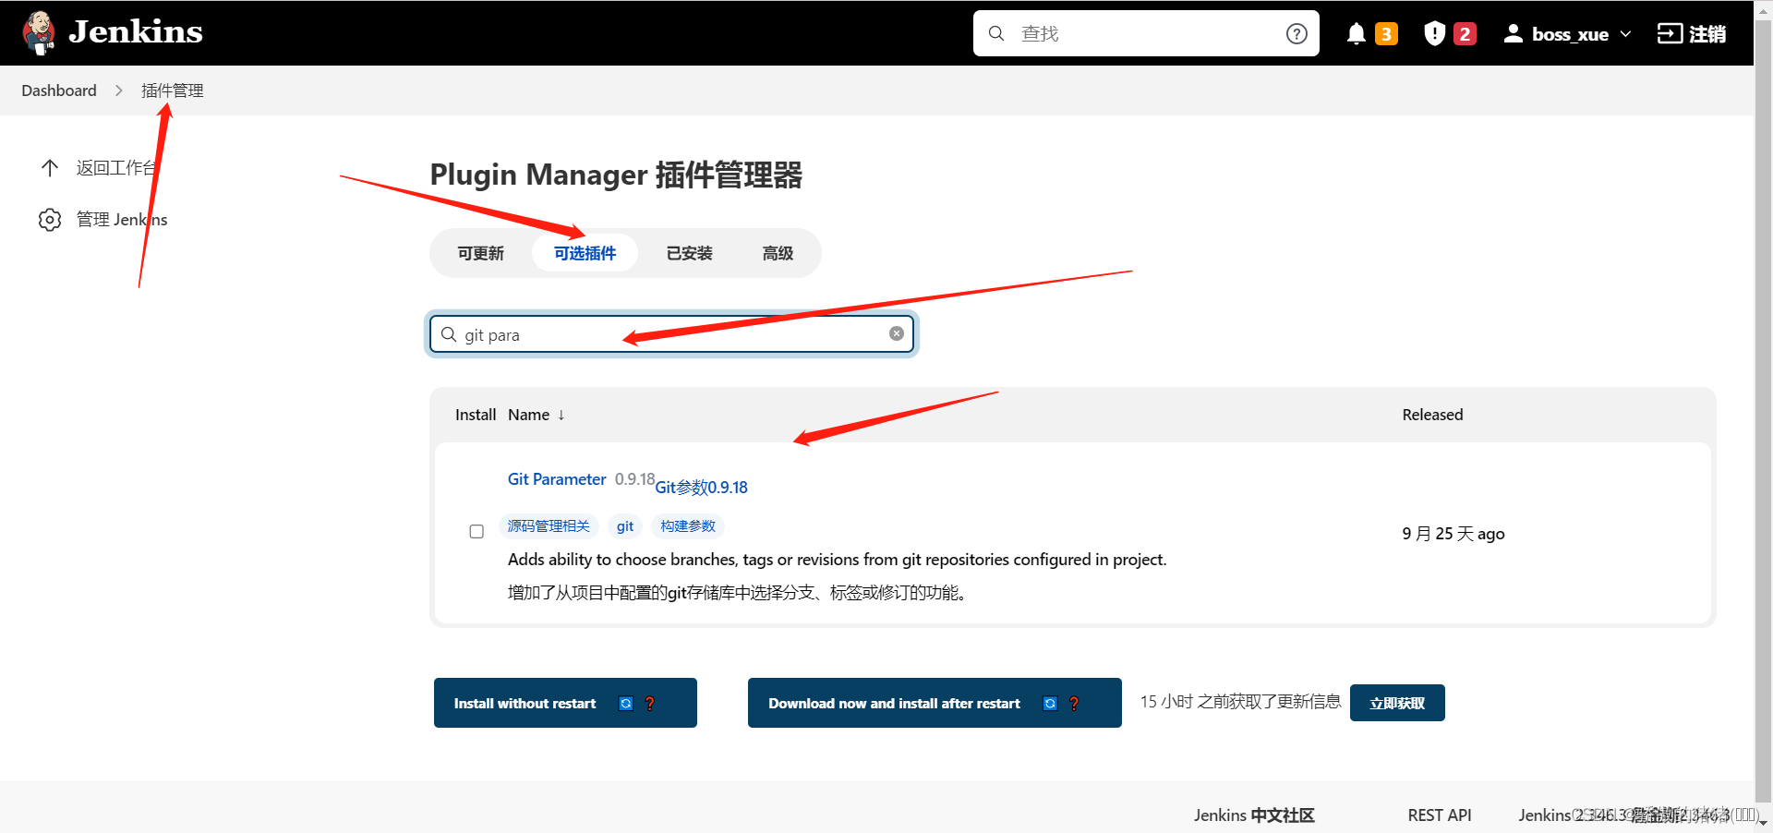Sort by the Name column header
Screen dimensions: 1773x833
[537, 415]
